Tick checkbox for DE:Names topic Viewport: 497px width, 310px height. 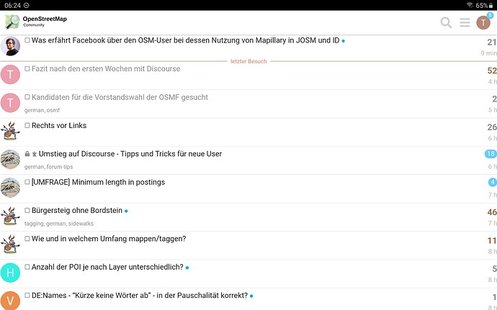27,295
